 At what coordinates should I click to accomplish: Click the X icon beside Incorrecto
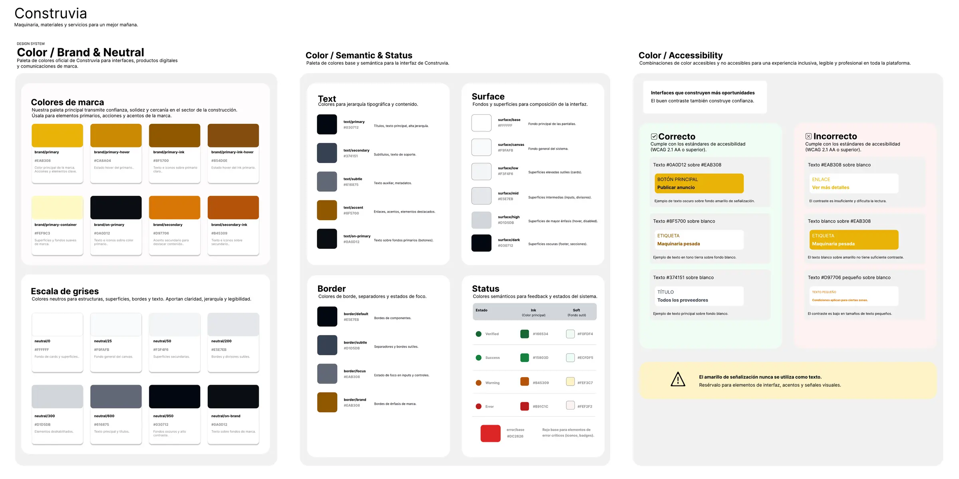[x=808, y=136]
